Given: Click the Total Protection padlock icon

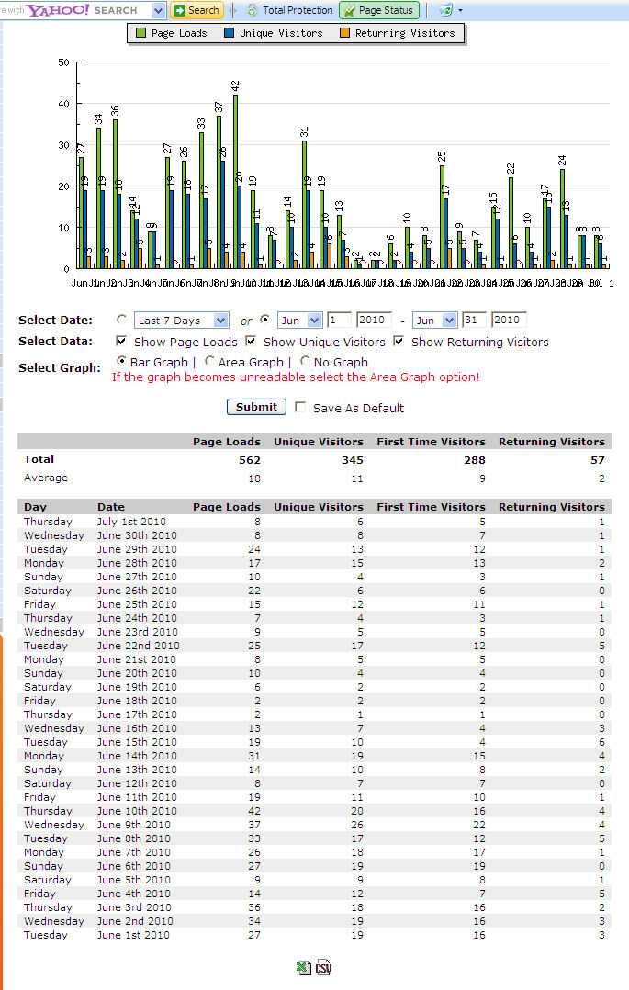Looking at the screenshot, I should [x=252, y=10].
